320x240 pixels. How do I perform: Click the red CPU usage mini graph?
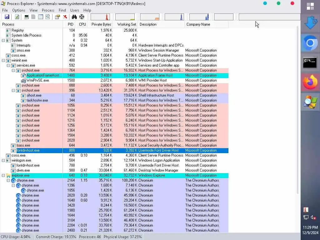(100, 17)
